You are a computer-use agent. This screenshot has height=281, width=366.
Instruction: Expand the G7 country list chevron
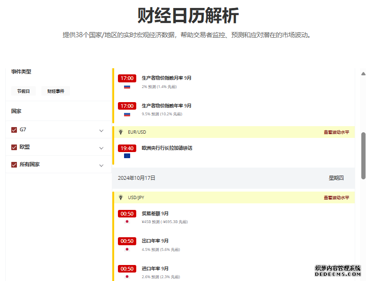tap(101, 130)
